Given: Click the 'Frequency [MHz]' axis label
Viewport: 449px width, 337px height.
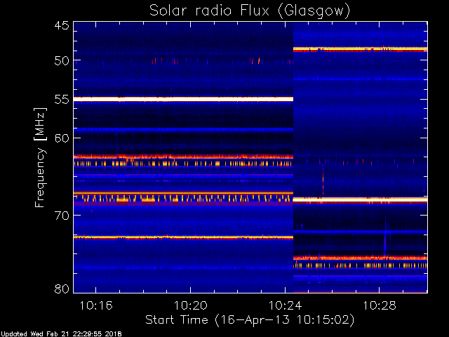Looking at the screenshot, I should (x=40, y=157).
